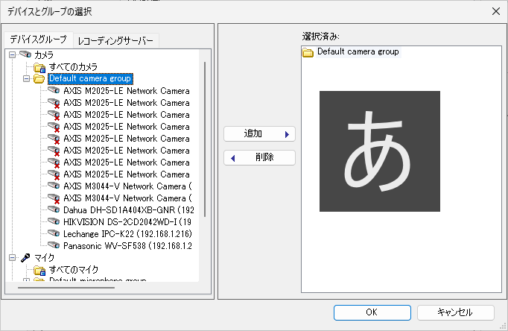Screen dimensions: 508x331
Task: Click the folder icon of the highlighted Default camera group
Action: pyautogui.click(x=39, y=79)
